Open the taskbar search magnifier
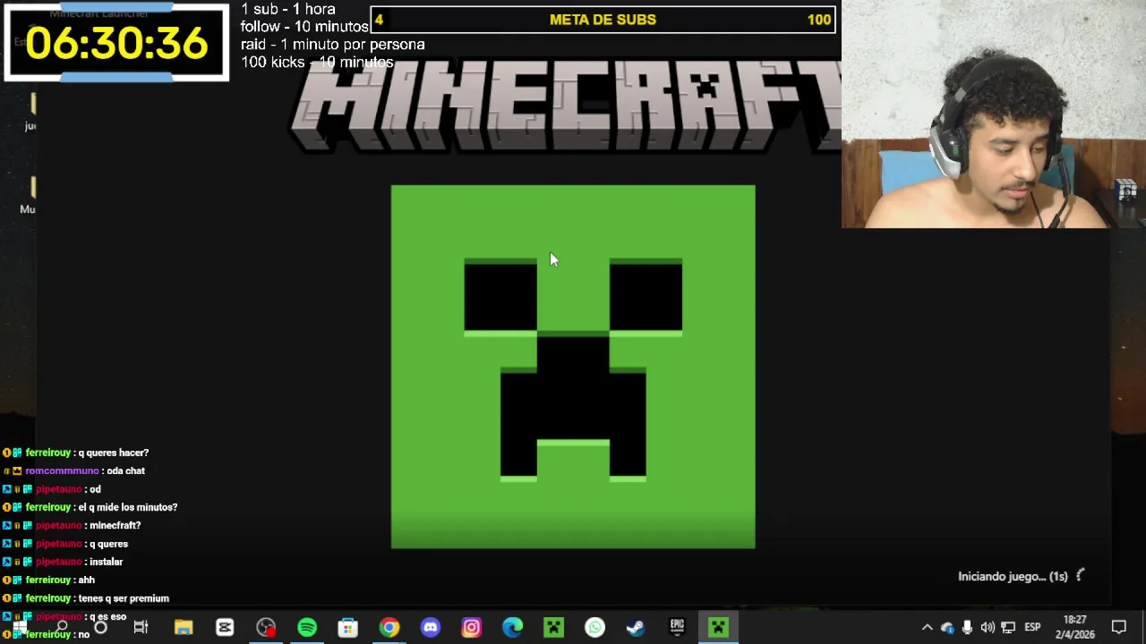Screen dimensions: 1146x644 click(61, 627)
